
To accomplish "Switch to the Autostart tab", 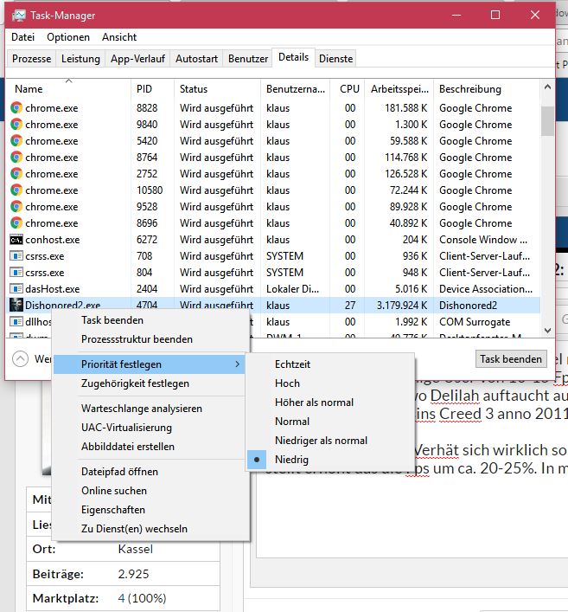I will 196,59.
